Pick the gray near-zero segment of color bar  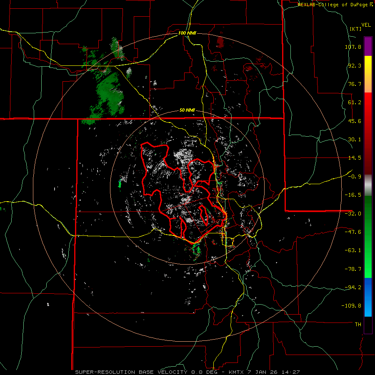368,185
